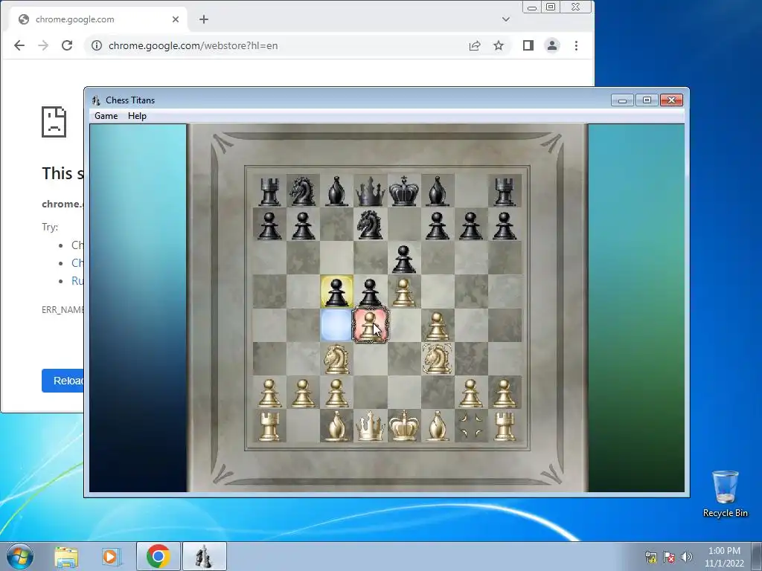Open Action Center flag in system tray

pos(669,557)
